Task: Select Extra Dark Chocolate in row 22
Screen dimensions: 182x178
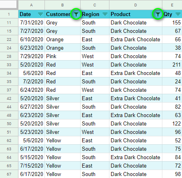Action: coord(135,39)
